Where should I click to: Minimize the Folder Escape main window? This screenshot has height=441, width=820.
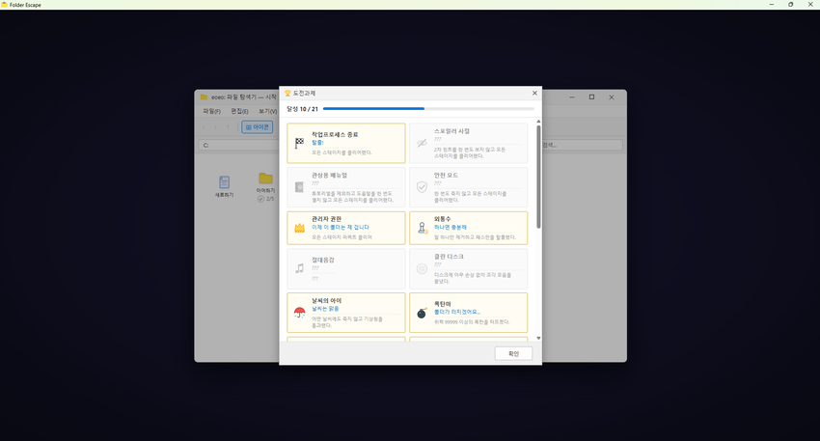pyautogui.click(x=772, y=4)
